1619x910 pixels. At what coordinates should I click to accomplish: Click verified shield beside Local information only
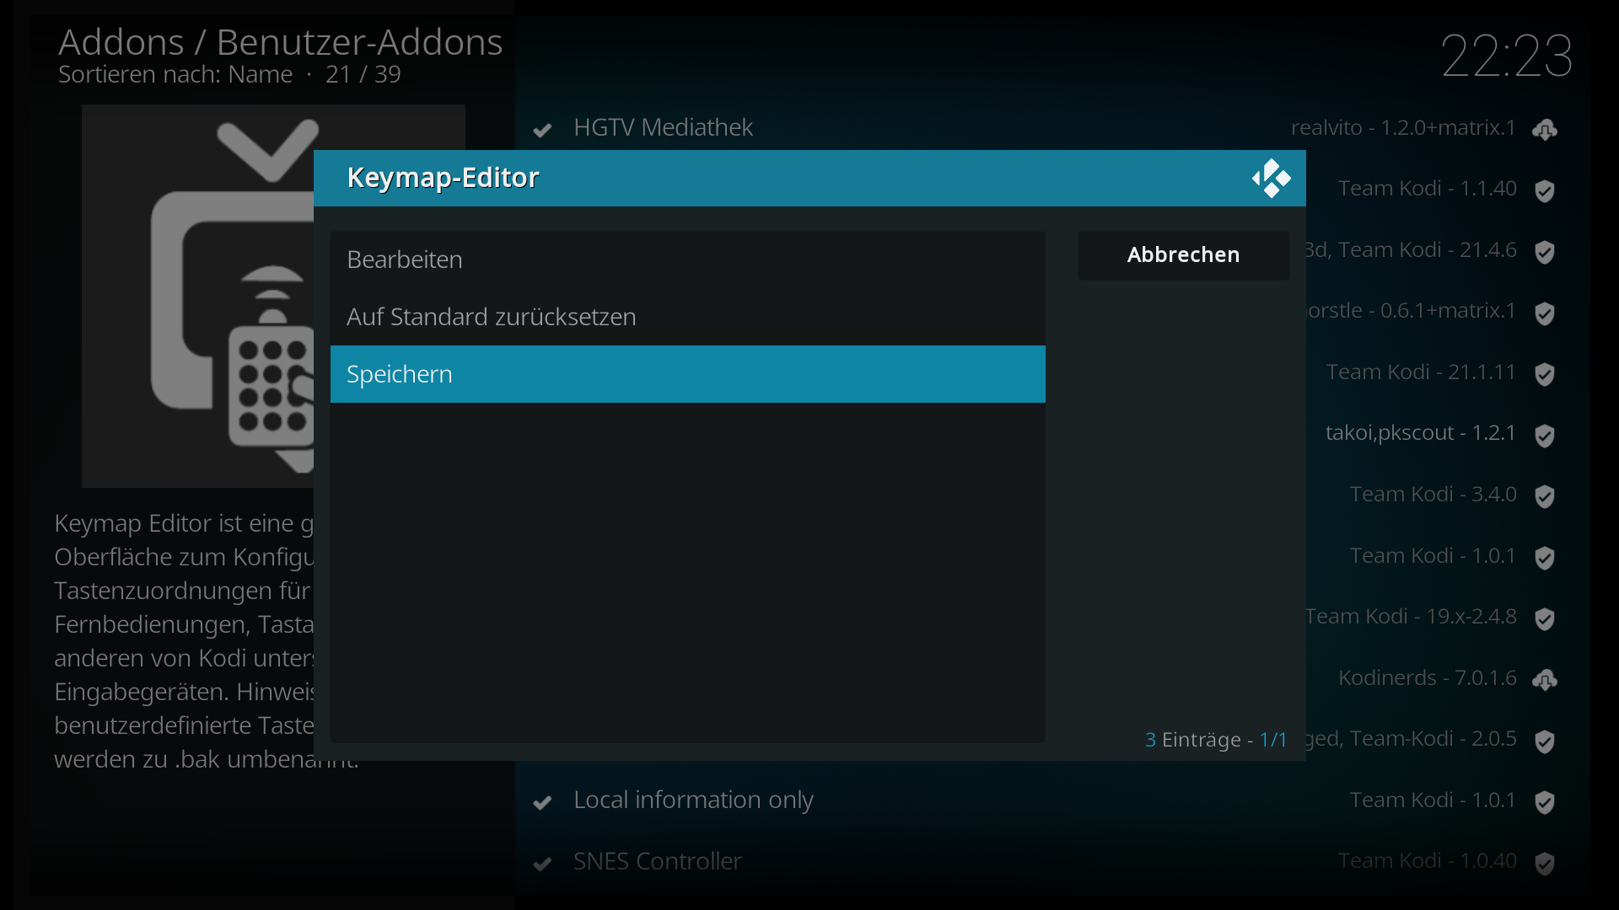(x=1545, y=802)
